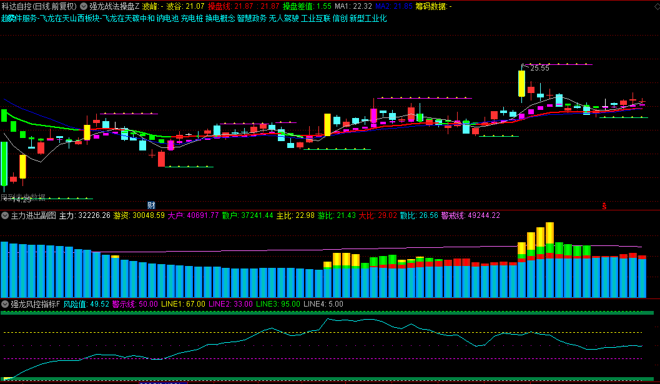Click the LINE2: 33.00 value

[x=230, y=304]
